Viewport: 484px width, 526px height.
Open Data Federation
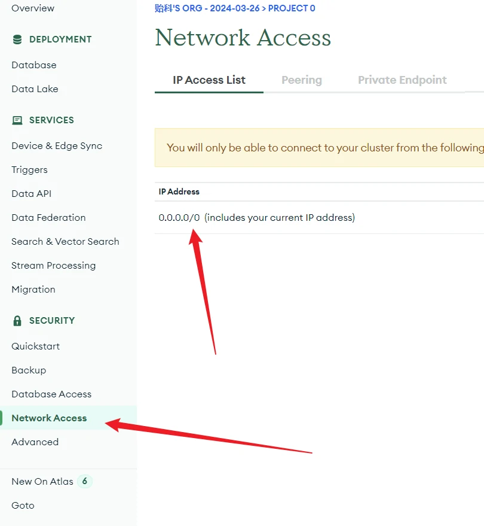click(48, 218)
